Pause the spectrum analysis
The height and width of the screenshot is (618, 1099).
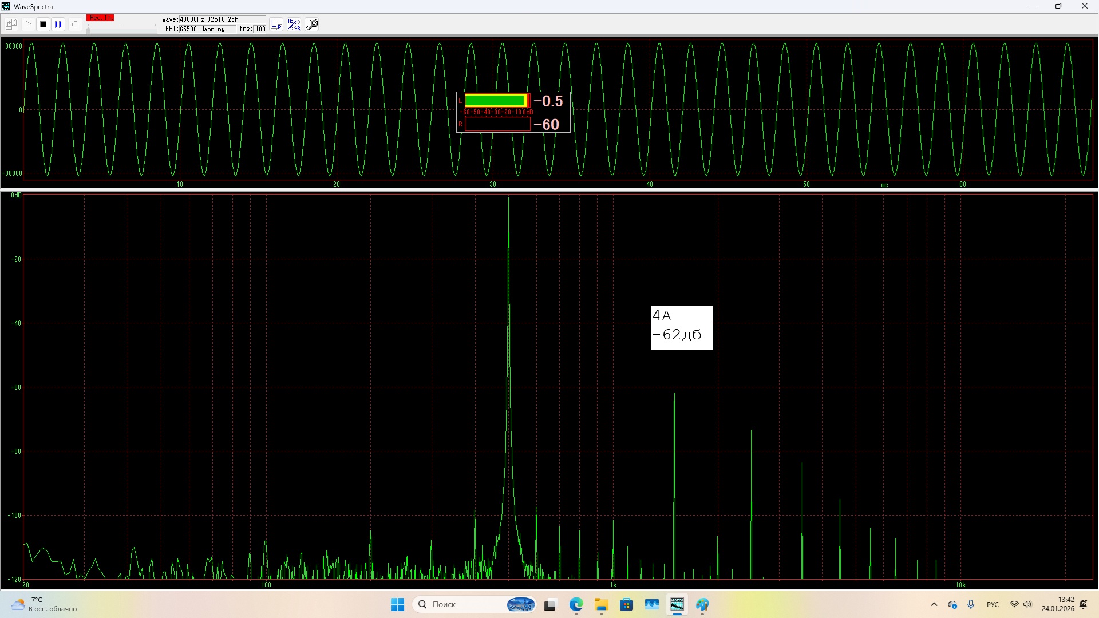point(58,25)
